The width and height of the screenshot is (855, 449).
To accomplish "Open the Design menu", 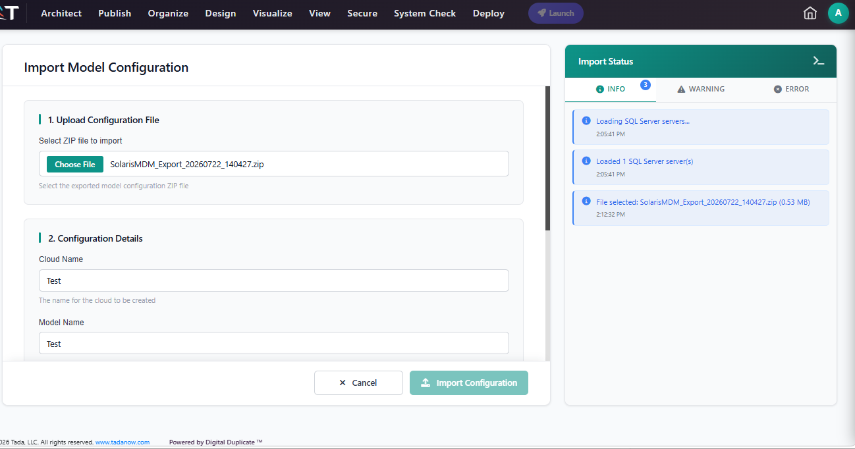I will coord(221,13).
